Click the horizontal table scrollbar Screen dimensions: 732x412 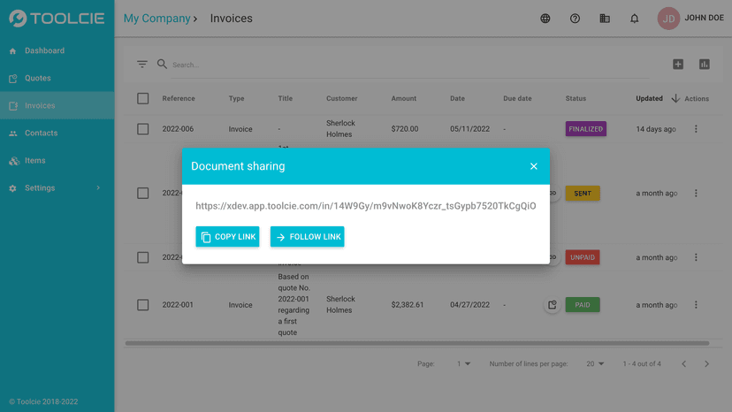pos(417,343)
